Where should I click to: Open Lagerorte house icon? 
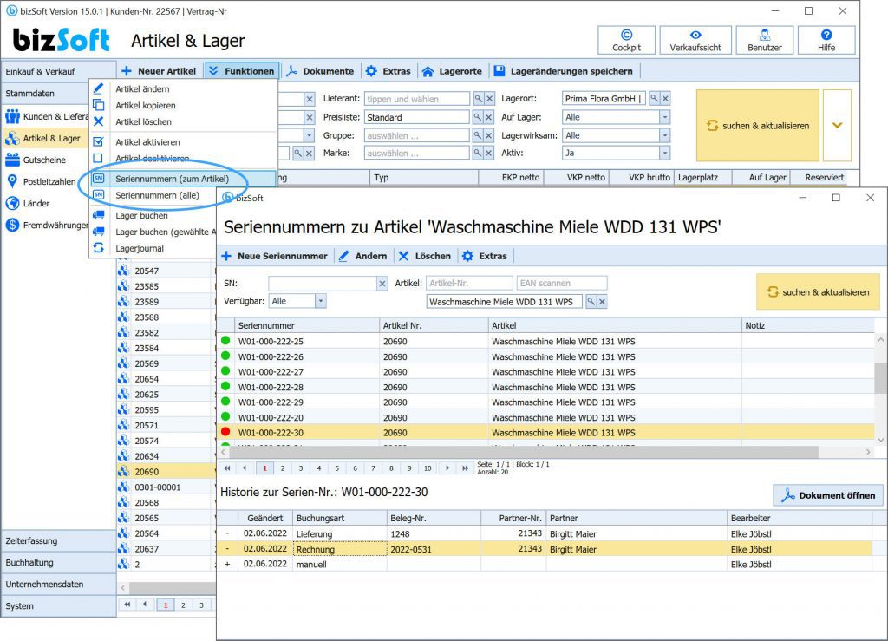click(x=452, y=71)
